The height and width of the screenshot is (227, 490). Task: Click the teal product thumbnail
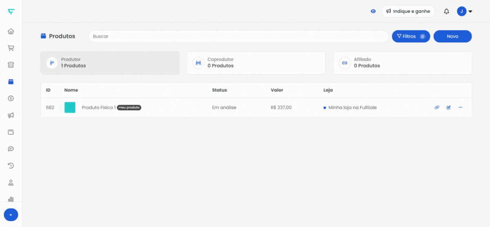pos(70,108)
